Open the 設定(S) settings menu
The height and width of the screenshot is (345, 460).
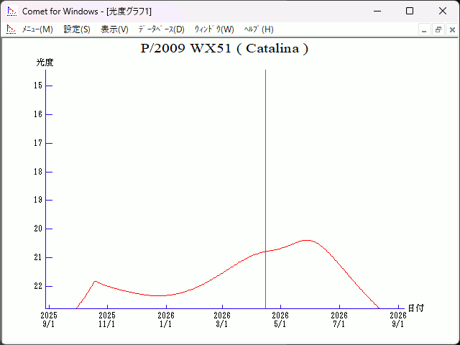tap(77, 29)
